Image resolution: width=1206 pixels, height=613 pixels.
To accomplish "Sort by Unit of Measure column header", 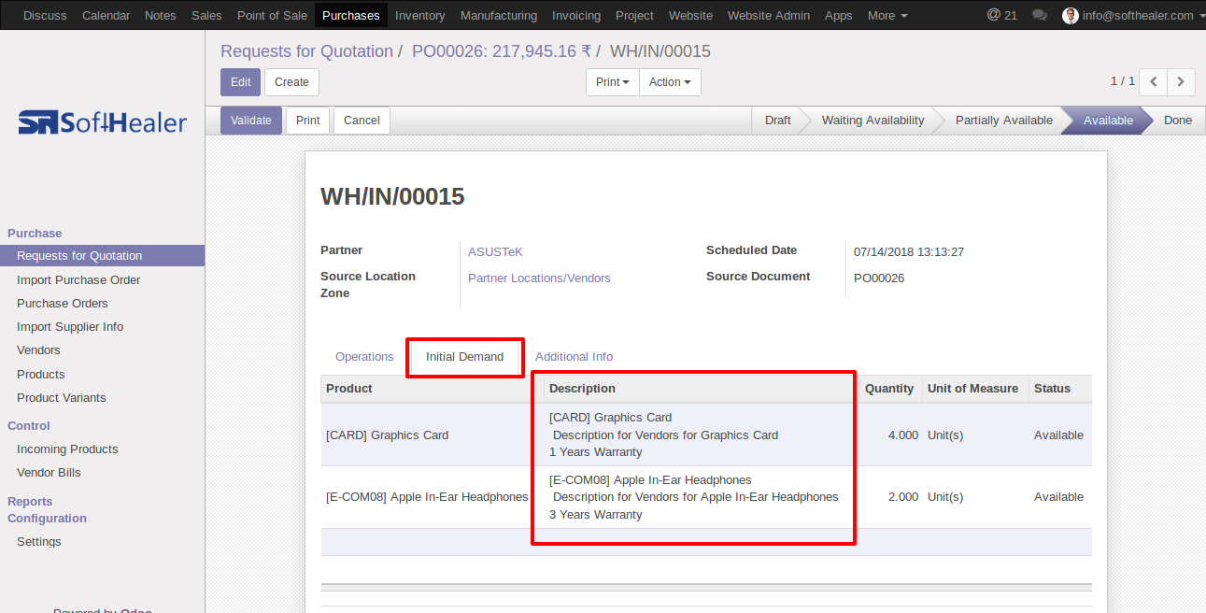I will (x=975, y=389).
